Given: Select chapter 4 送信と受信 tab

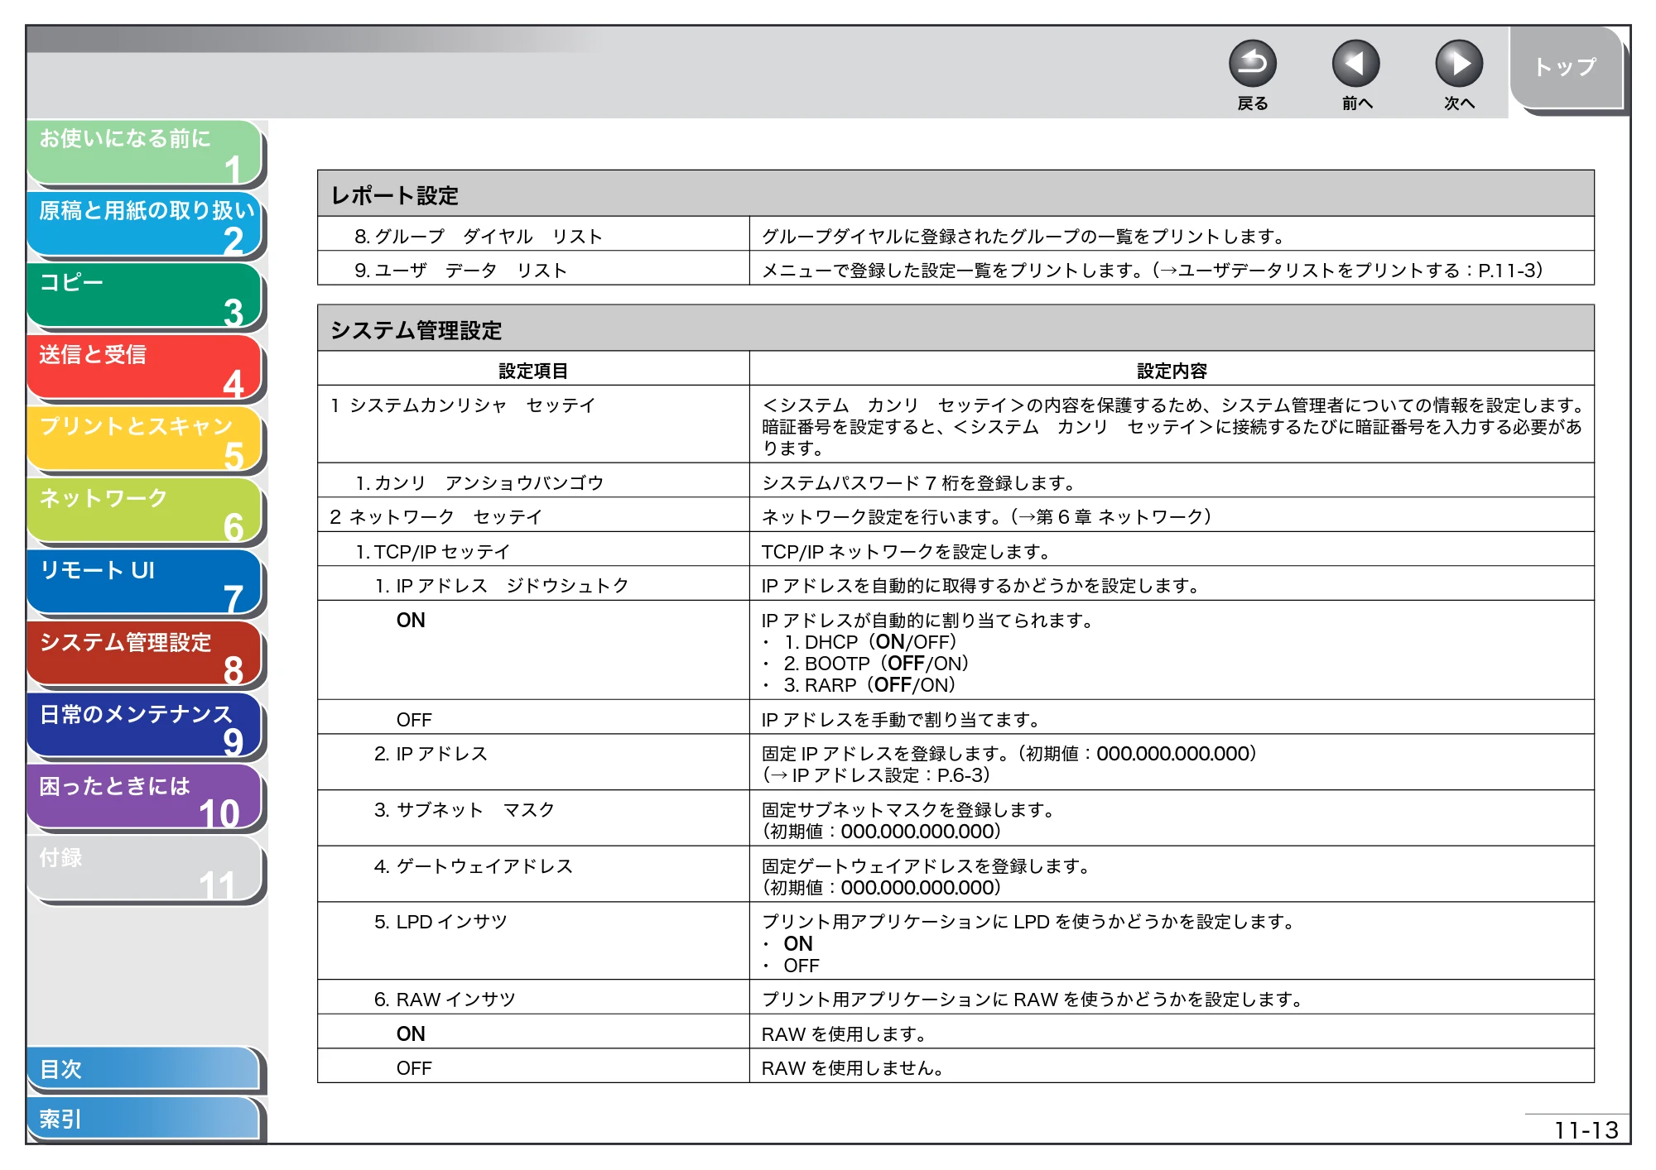Looking at the screenshot, I should pyautogui.click(x=145, y=369).
